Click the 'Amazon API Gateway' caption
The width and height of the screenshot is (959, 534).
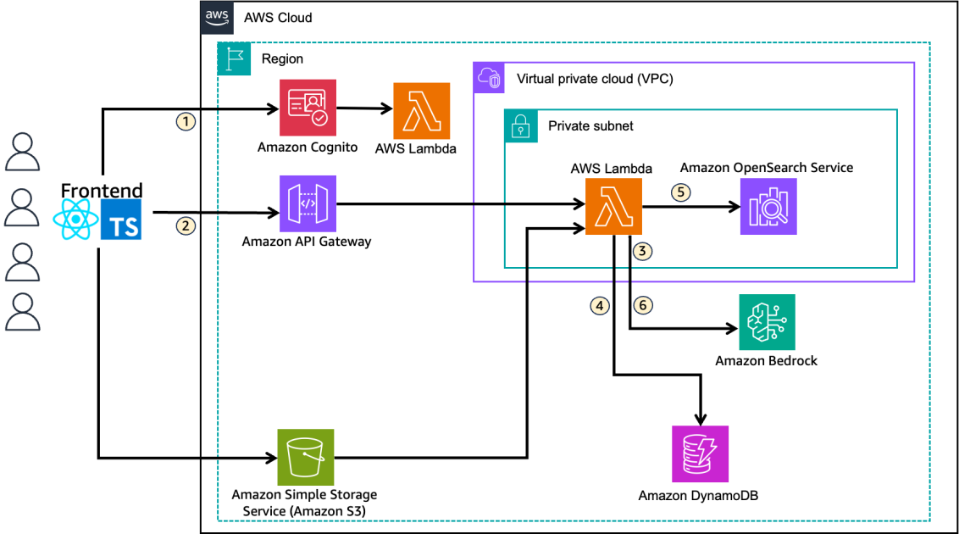pos(307,242)
